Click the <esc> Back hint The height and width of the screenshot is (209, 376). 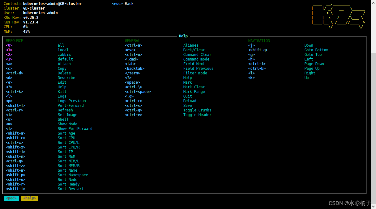(123, 4)
